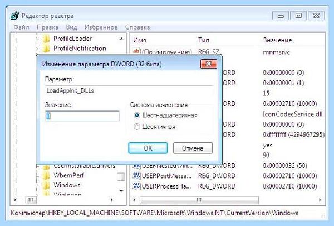Click the values pane horizontal scrollbar thumb

tap(199, 200)
